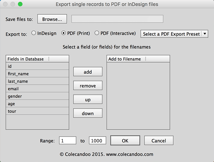Click the save path text field
Image resolution: width=214 pixels, height=162 pixels.
(x=117, y=19)
